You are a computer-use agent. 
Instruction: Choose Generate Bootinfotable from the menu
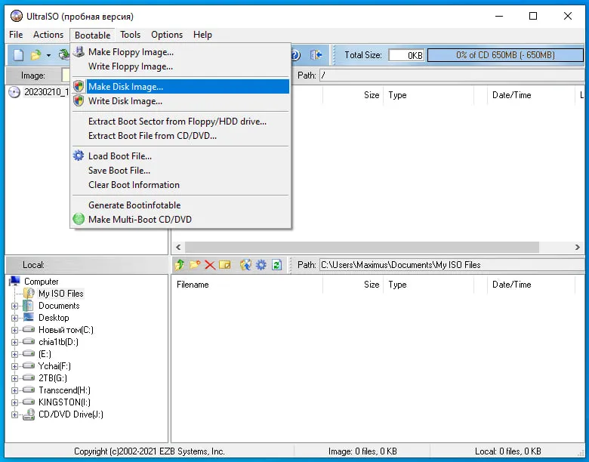click(x=180, y=205)
